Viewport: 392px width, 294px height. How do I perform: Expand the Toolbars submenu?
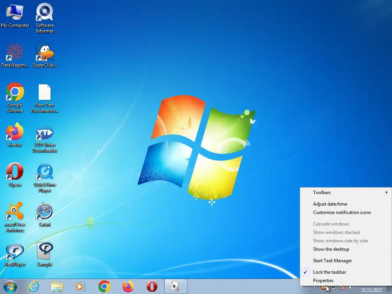[x=346, y=193]
